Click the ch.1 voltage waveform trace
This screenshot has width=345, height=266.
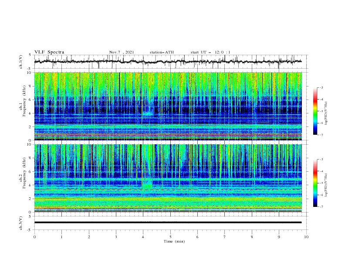168,62
